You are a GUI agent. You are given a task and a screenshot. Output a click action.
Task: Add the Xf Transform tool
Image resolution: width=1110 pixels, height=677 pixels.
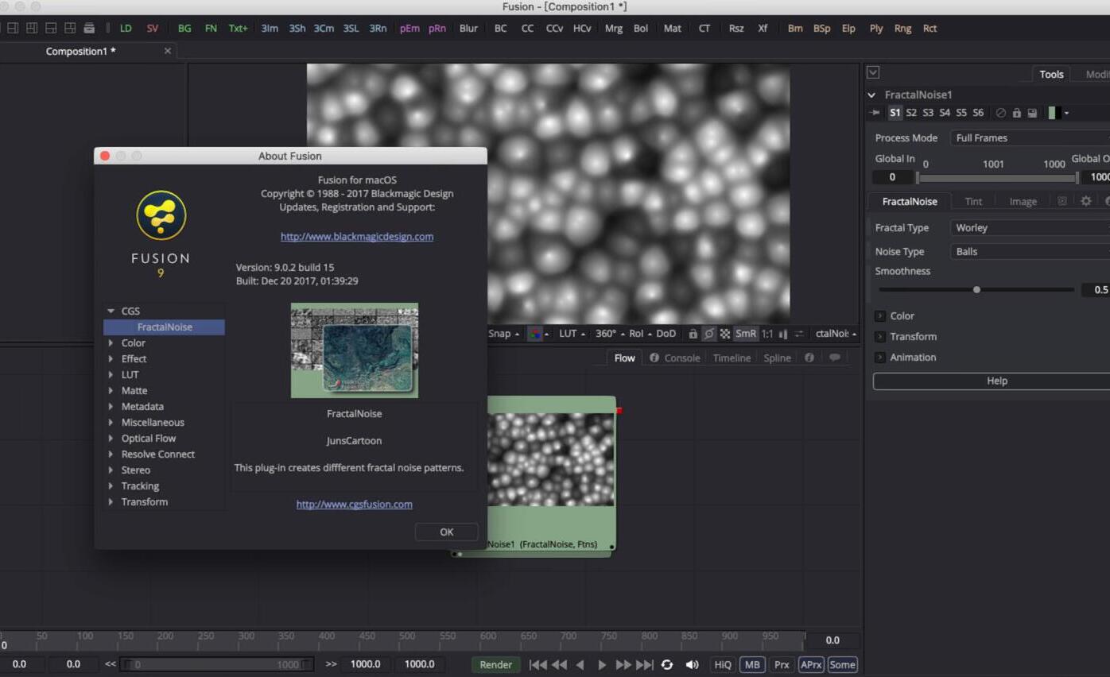pos(763,28)
